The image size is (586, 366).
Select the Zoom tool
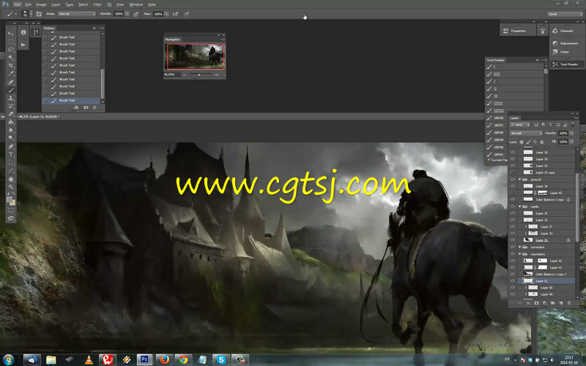pyautogui.click(x=11, y=187)
